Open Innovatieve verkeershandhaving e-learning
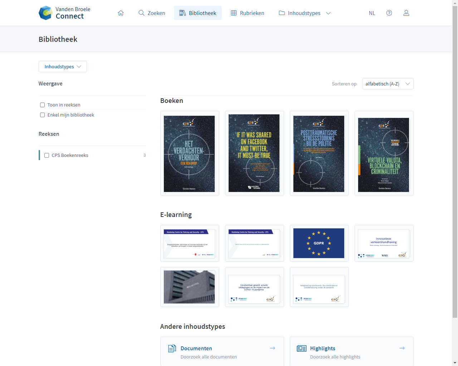Viewport: 458px width, 366px height. pos(384,243)
